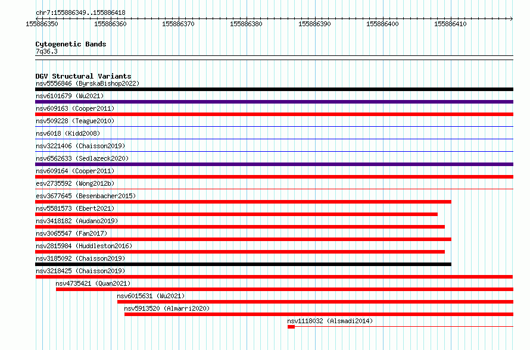This screenshot has width=530, height=350.
Task: Open variant esv2735592 (Wong2012b) label
Action: tap(75, 183)
